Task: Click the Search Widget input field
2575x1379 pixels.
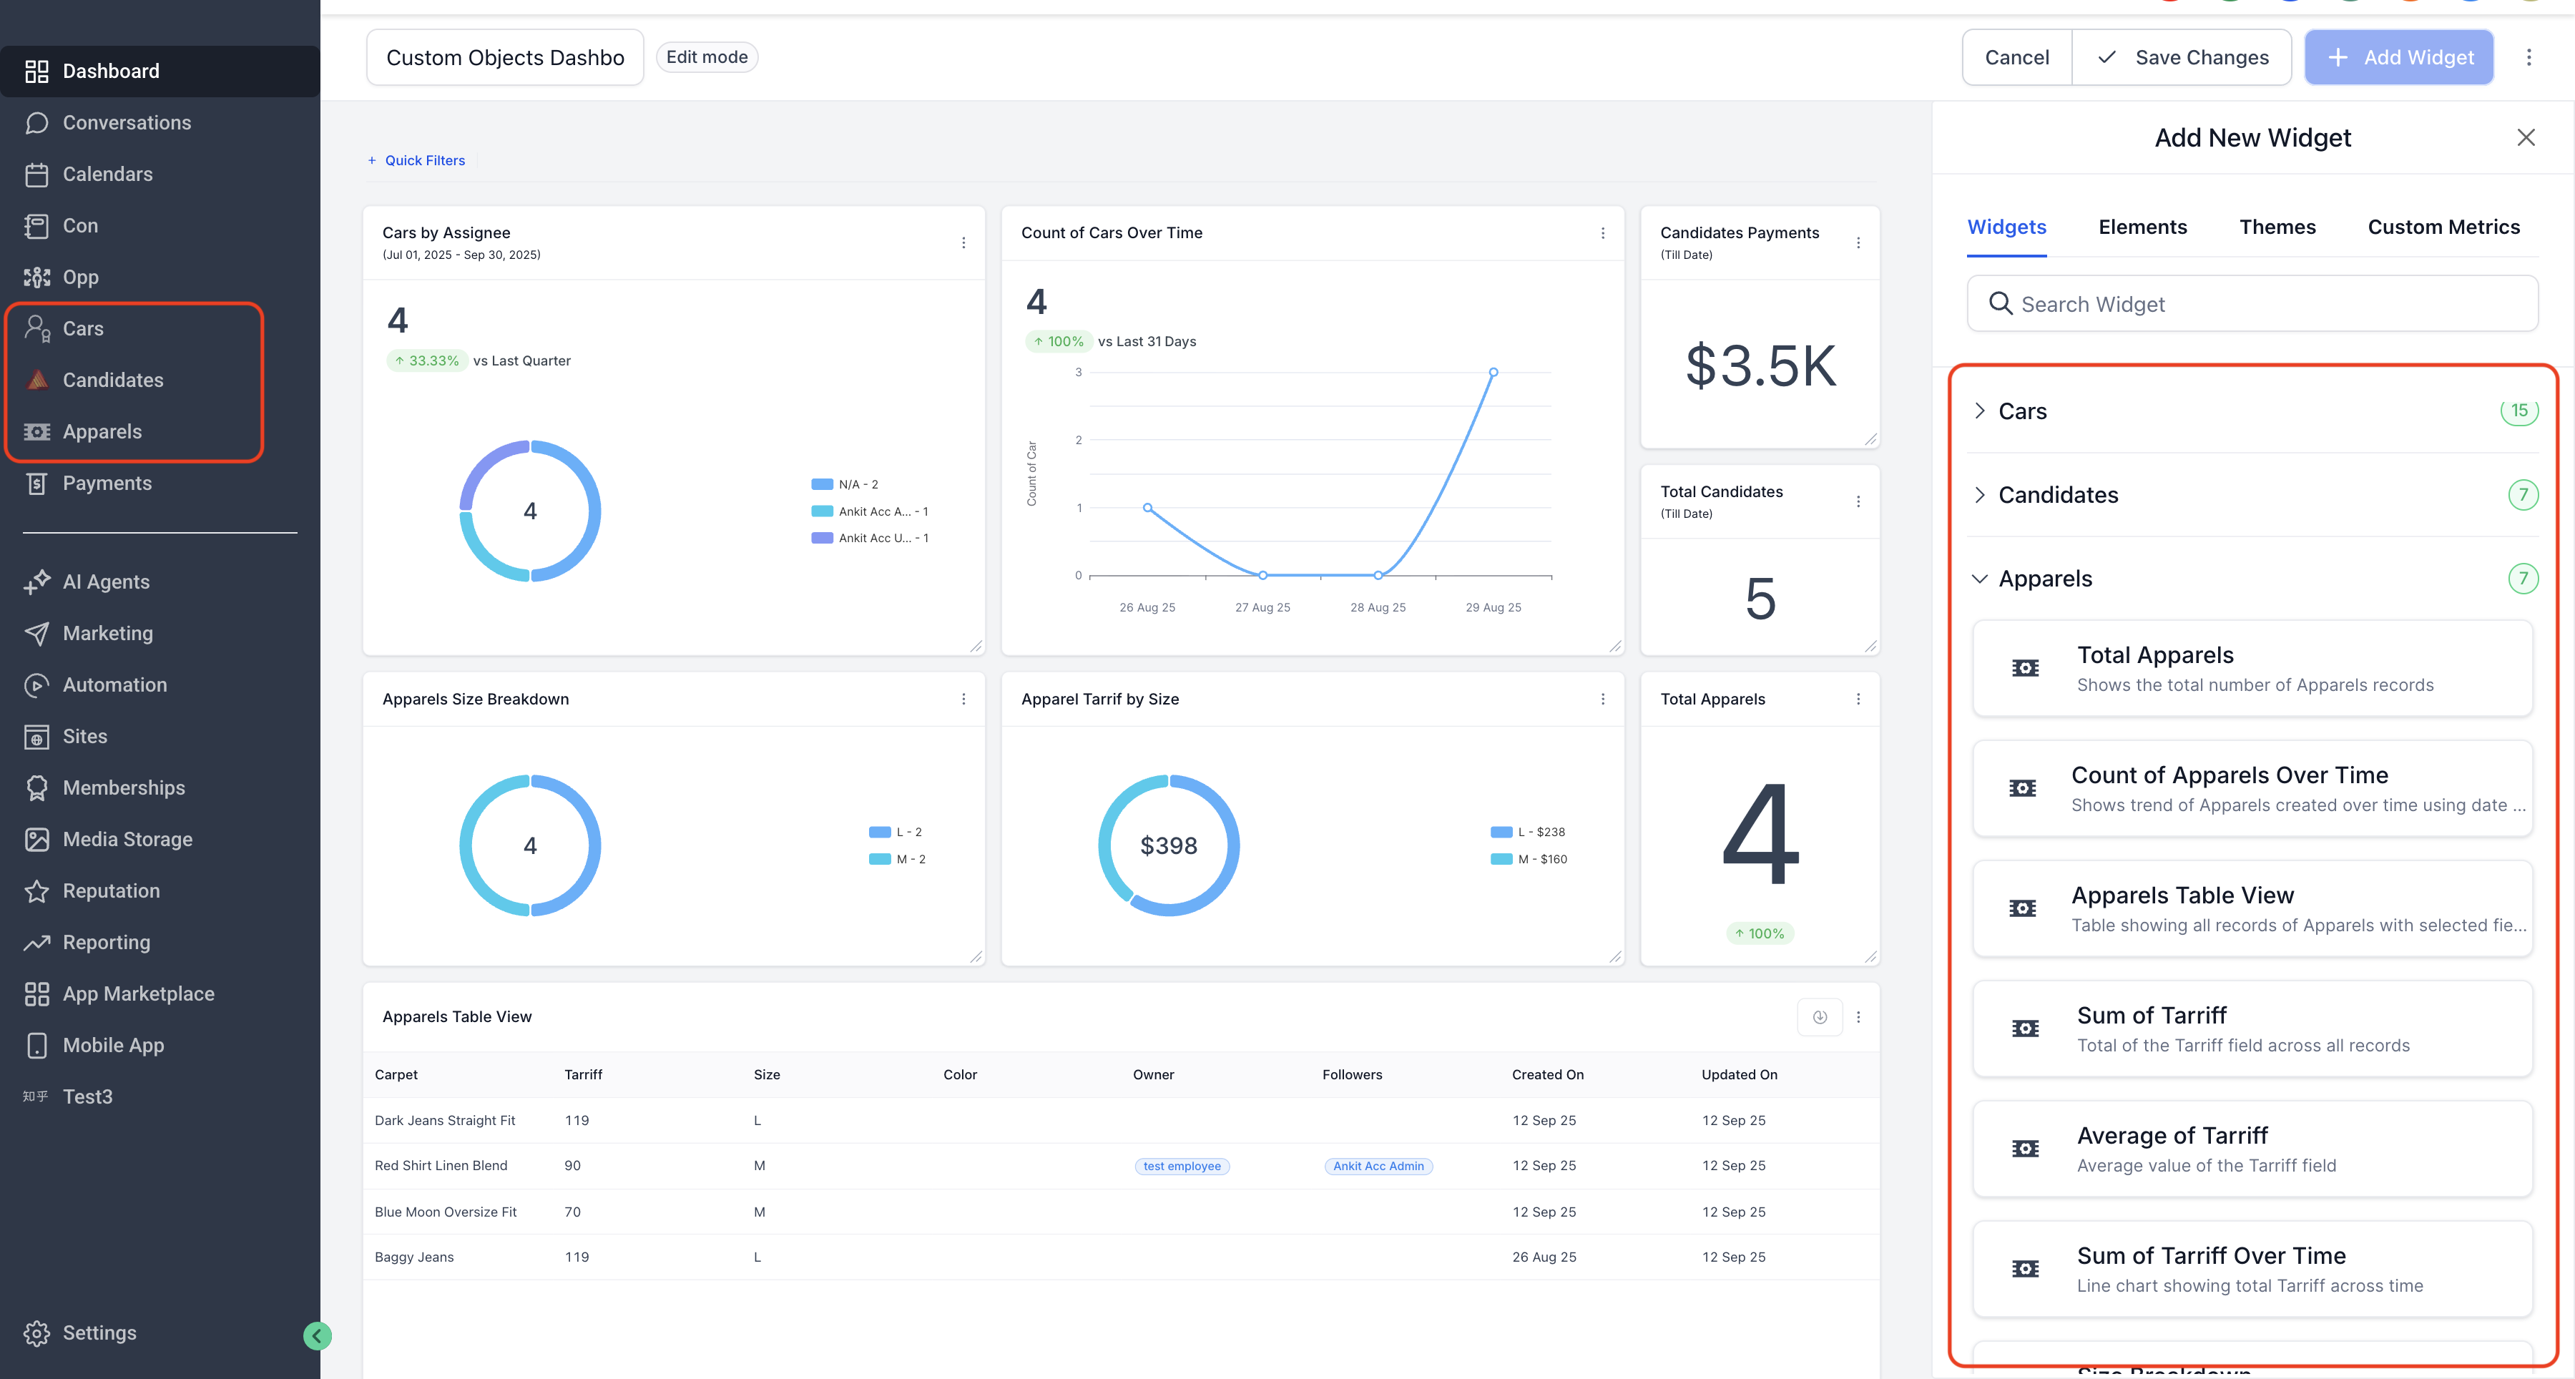Action: coord(2252,304)
